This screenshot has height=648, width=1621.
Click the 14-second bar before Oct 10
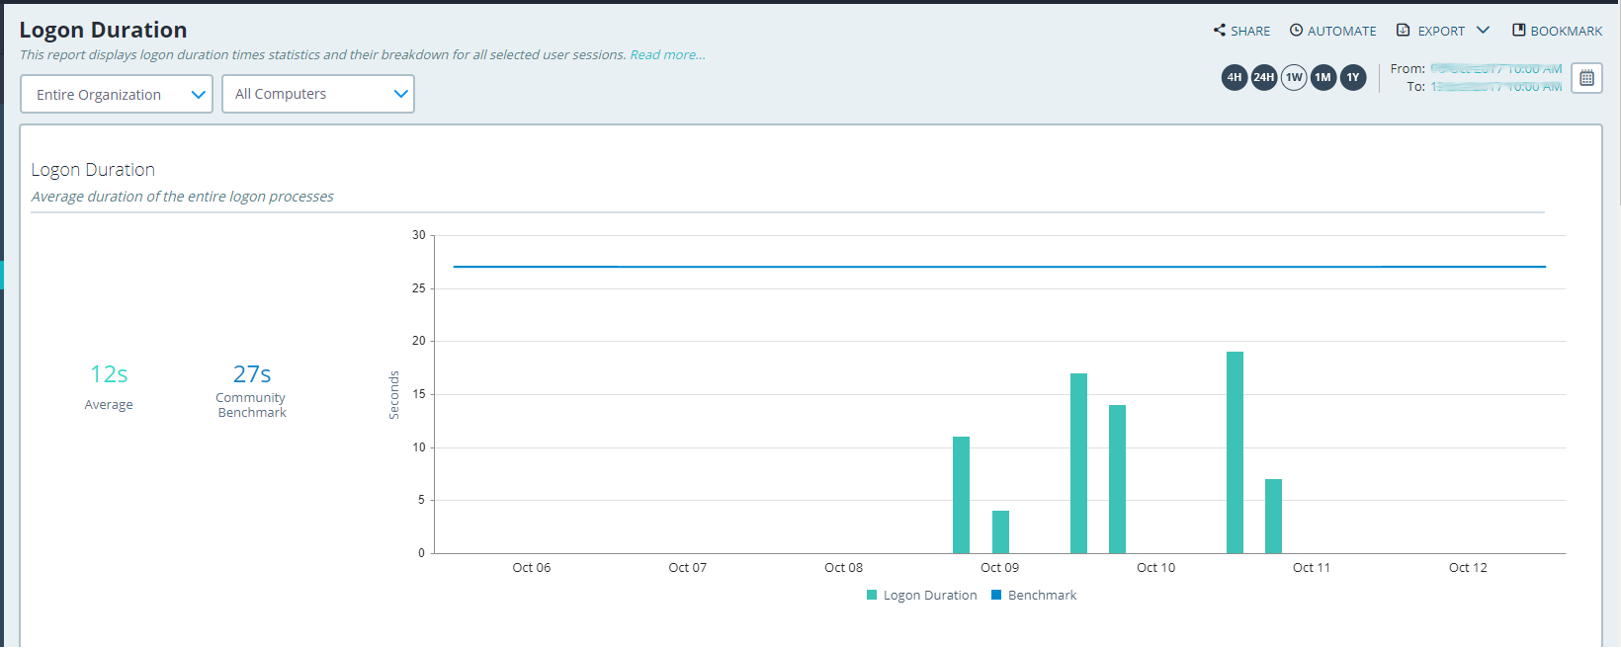click(1117, 479)
